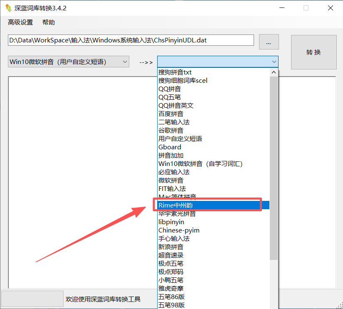Click the blank status bar button at bottom left
Viewport: 343px width, 309px height.
(32, 299)
